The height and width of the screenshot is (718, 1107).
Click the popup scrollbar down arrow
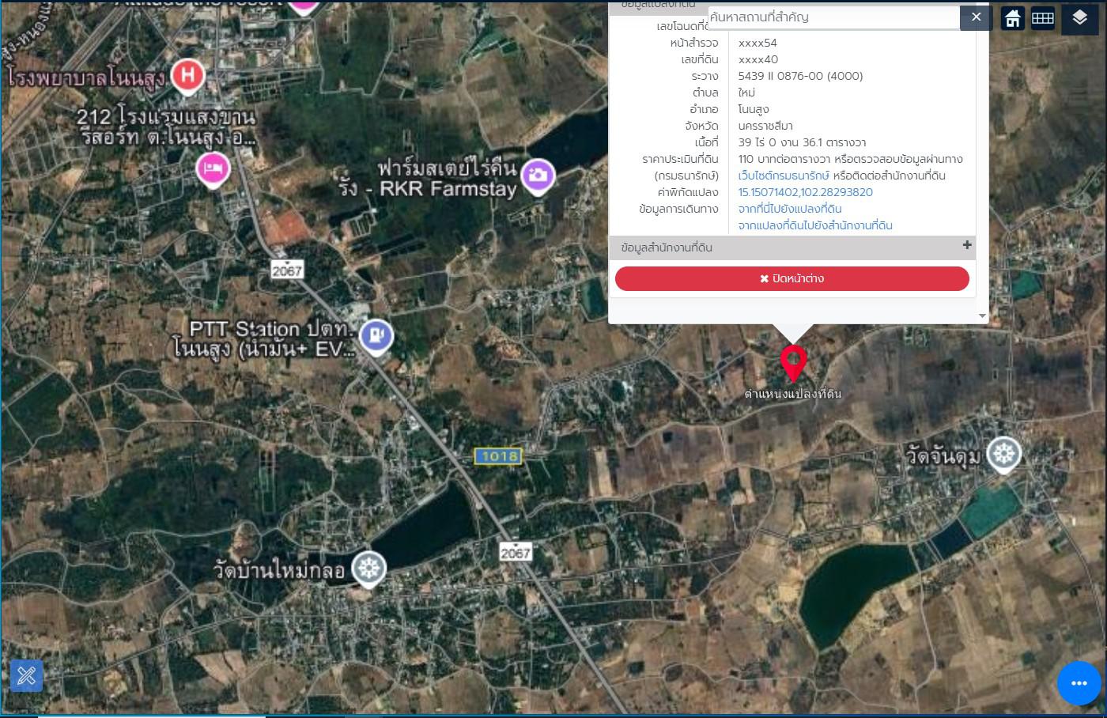coord(982,316)
